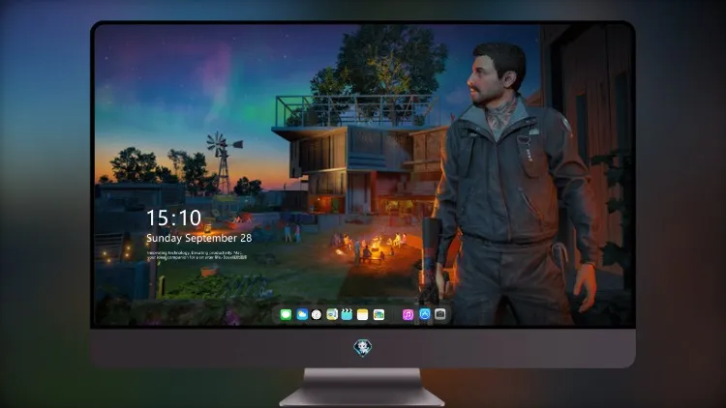The height and width of the screenshot is (408, 726).
Task: Open the Photos gallery app in the dock
Action: click(378, 315)
